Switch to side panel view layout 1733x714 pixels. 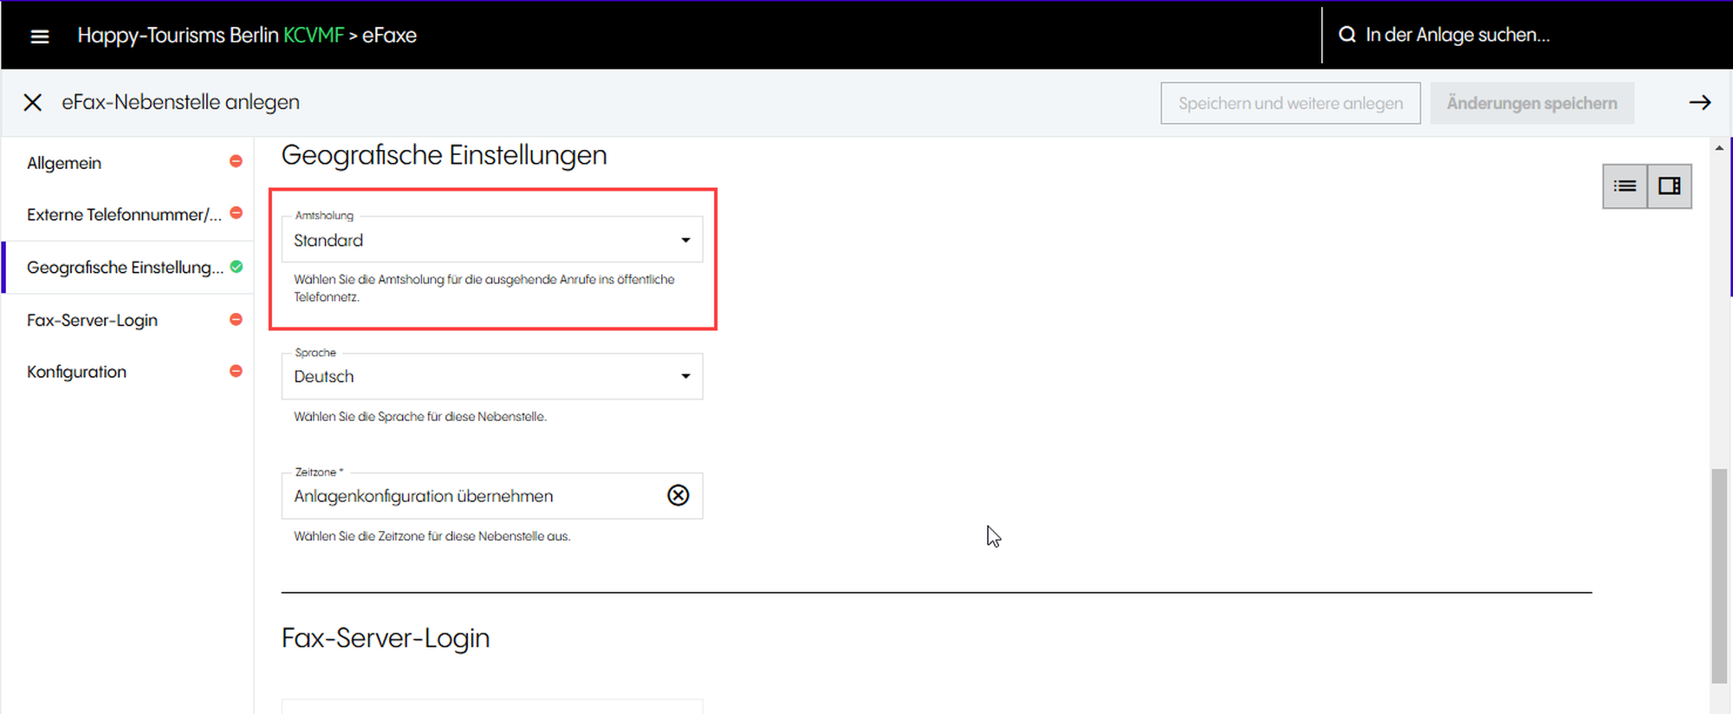click(x=1669, y=186)
